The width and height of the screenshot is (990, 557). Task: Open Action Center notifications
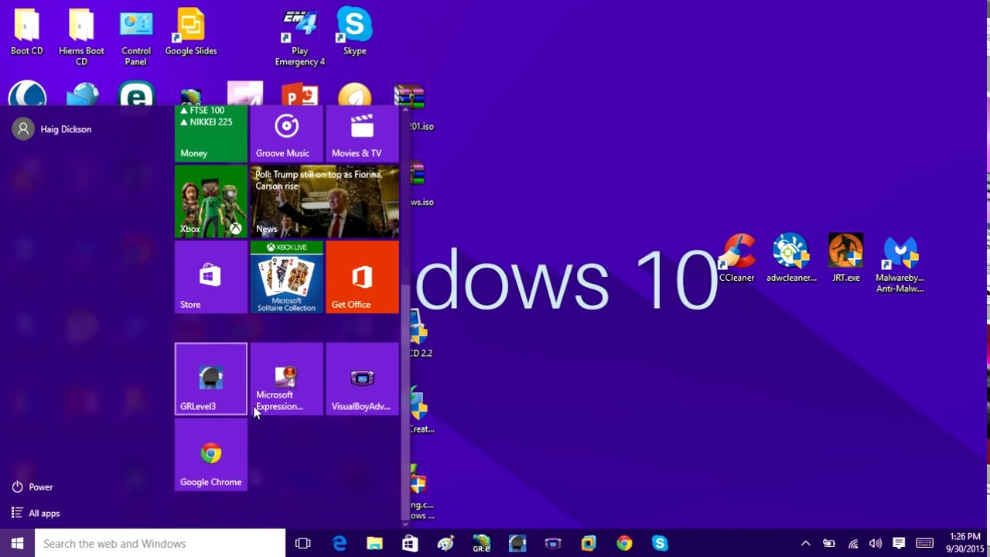[899, 543]
